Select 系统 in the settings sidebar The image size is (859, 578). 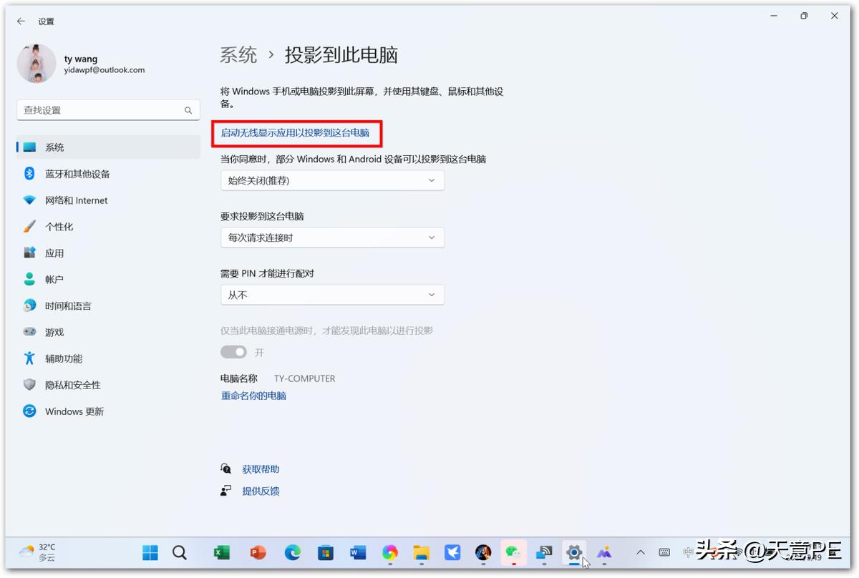55,147
